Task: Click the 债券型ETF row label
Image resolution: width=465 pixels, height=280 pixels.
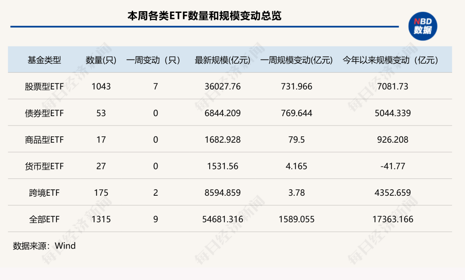Action: [44, 113]
